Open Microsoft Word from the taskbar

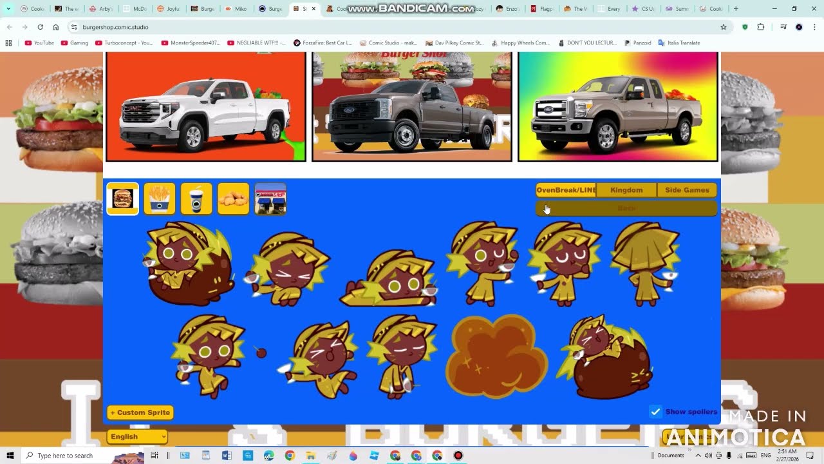[227, 456]
